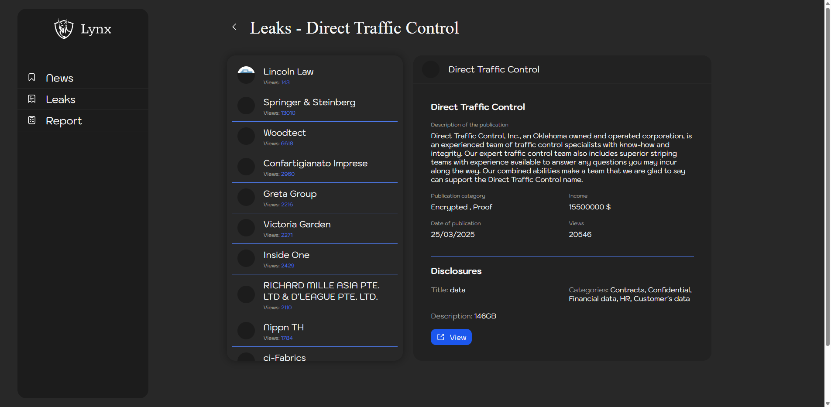831x407 pixels.
Task: Click the external link icon on View button
Action: 441,337
